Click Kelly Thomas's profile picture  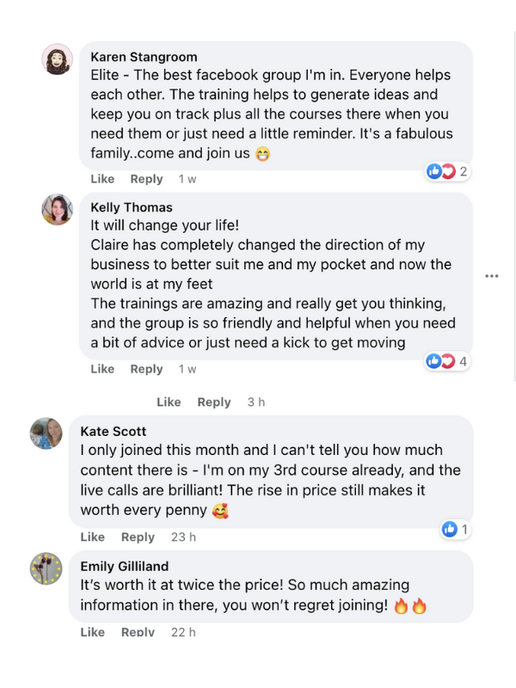point(57,209)
